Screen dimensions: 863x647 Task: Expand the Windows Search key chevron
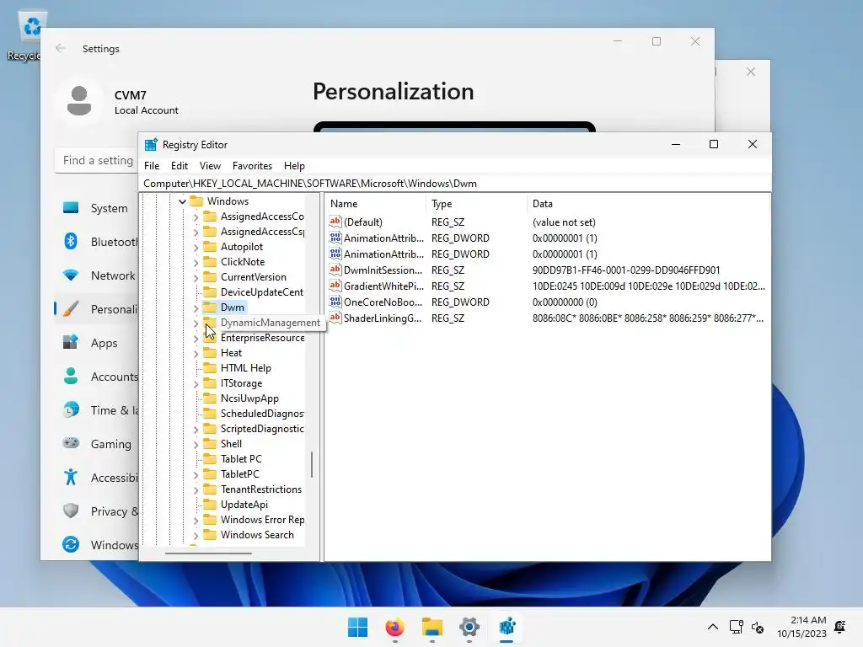point(196,535)
